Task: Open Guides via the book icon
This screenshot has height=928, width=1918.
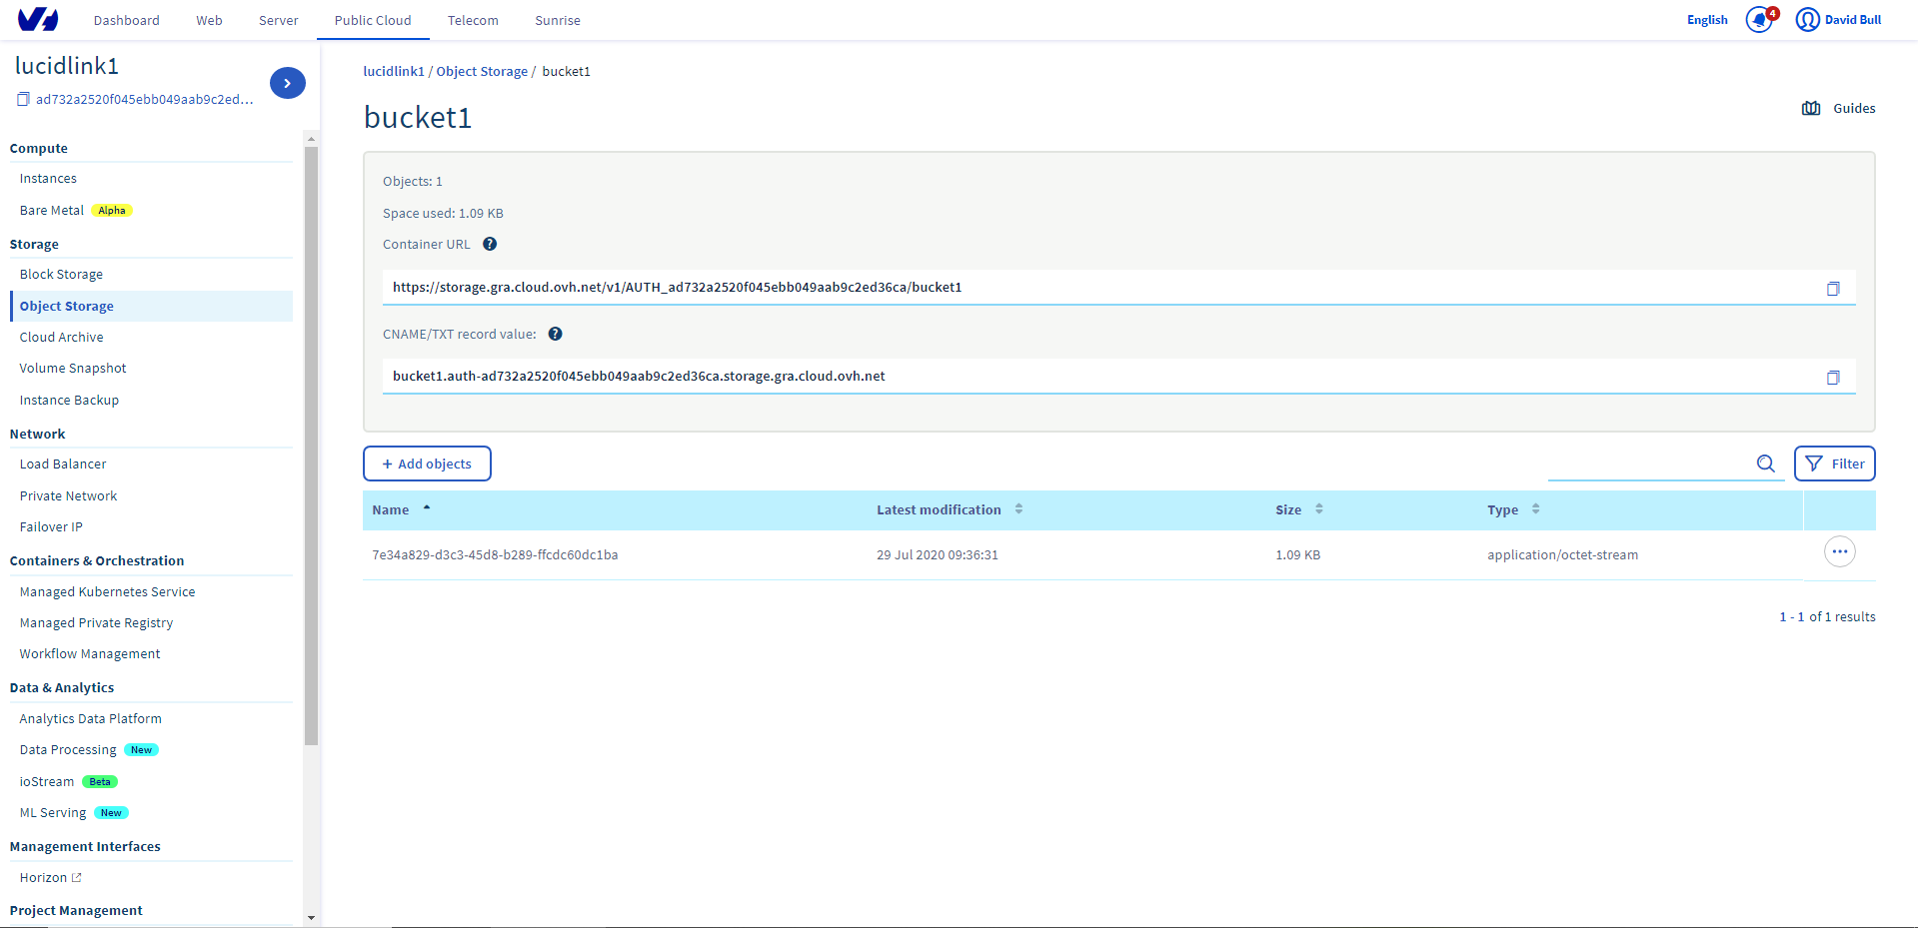Action: click(x=1811, y=108)
